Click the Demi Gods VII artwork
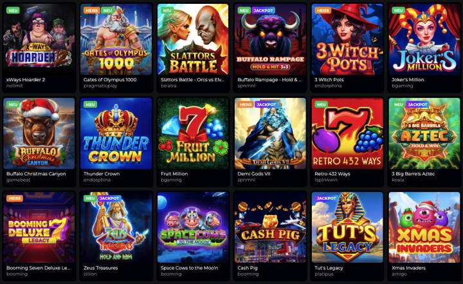This screenshot has width=463, height=284. pos(270,133)
